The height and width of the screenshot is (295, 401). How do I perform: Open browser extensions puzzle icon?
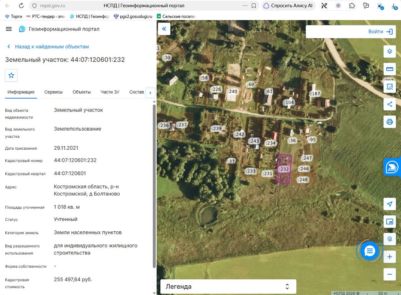tap(352, 6)
